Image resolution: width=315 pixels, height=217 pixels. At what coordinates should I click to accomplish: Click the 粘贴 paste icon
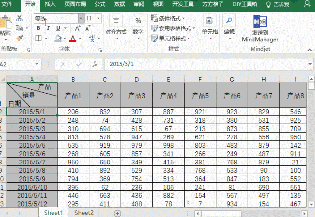tap(5, 23)
